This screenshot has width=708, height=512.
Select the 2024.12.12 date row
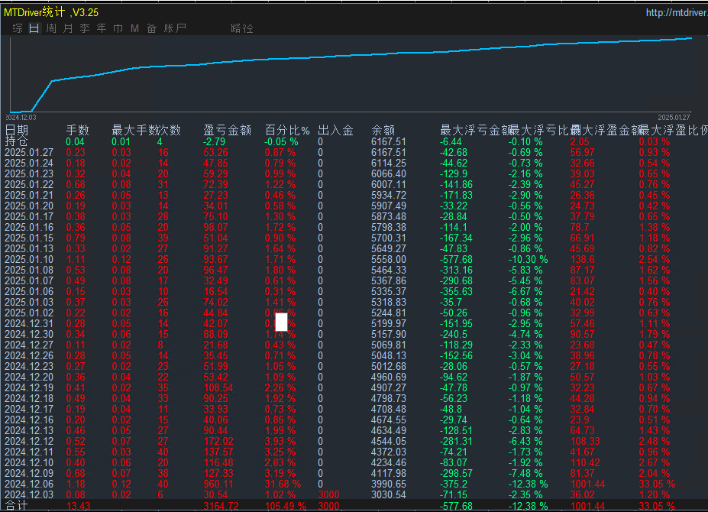(x=29, y=442)
